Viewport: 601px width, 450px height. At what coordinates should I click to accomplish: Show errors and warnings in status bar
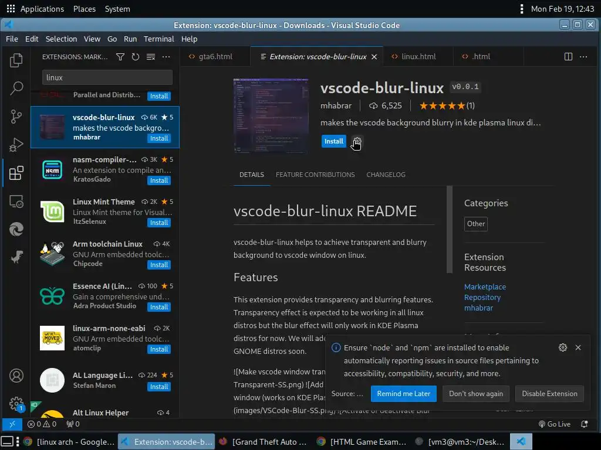(x=42, y=424)
